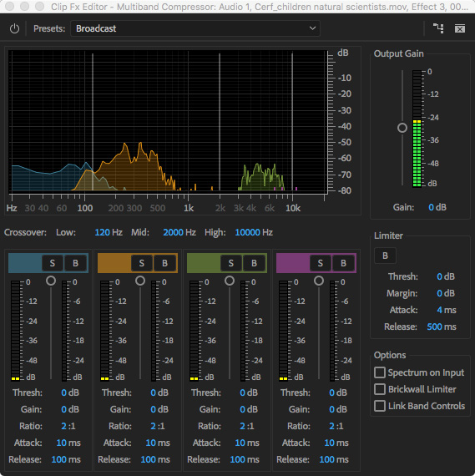
Task: Solo the green band
Action: click(231, 263)
